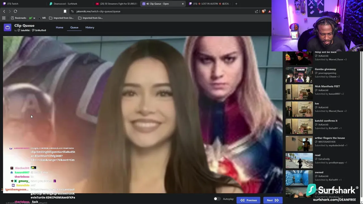363x204 pixels.
Task: Select the 'Nick Manifests FEET' clip thumbnail
Action: point(299,92)
